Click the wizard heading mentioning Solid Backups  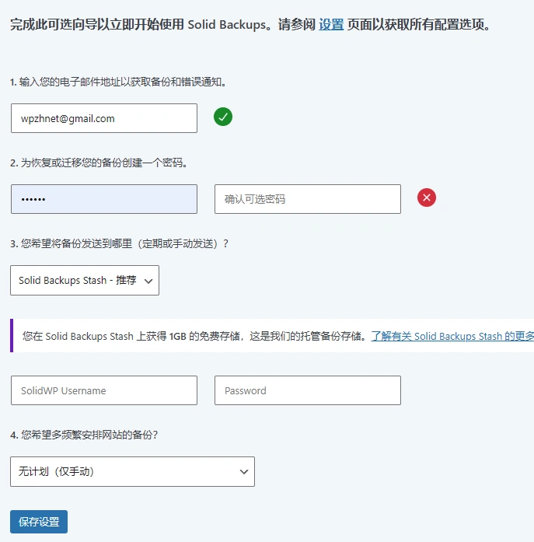click(x=250, y=25)
